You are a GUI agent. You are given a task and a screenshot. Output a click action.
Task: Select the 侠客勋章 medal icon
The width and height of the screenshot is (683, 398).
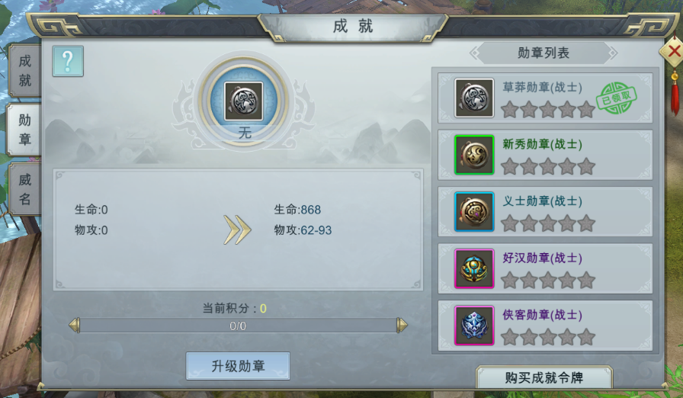pyautogui.click(x=474, y=326)
